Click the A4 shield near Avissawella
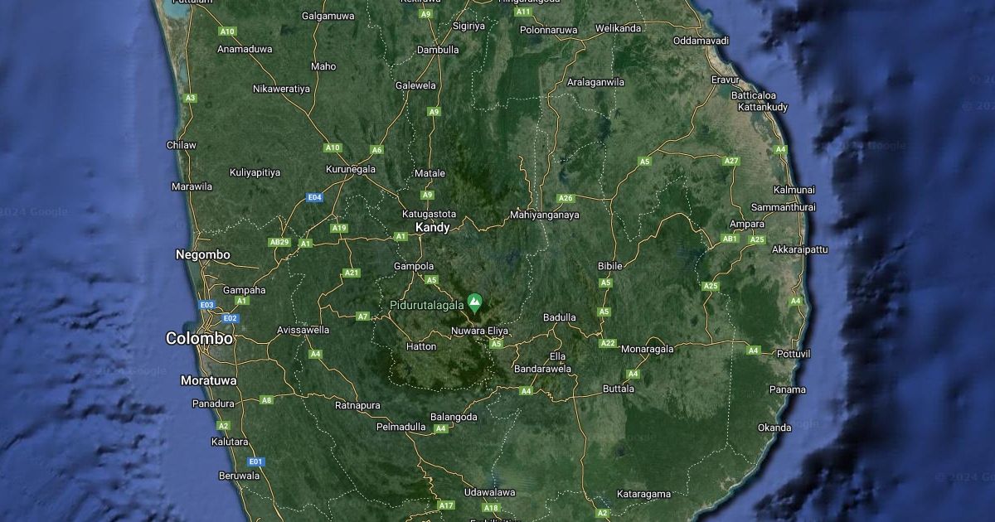The height and width of the screenshot is (522, 995). [x=315, y=354]
